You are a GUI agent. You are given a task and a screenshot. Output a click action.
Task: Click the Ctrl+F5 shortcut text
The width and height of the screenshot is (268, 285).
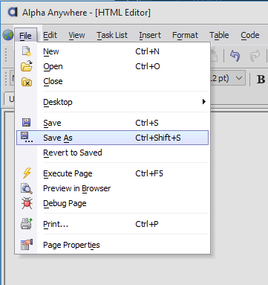tap(149, 173)
